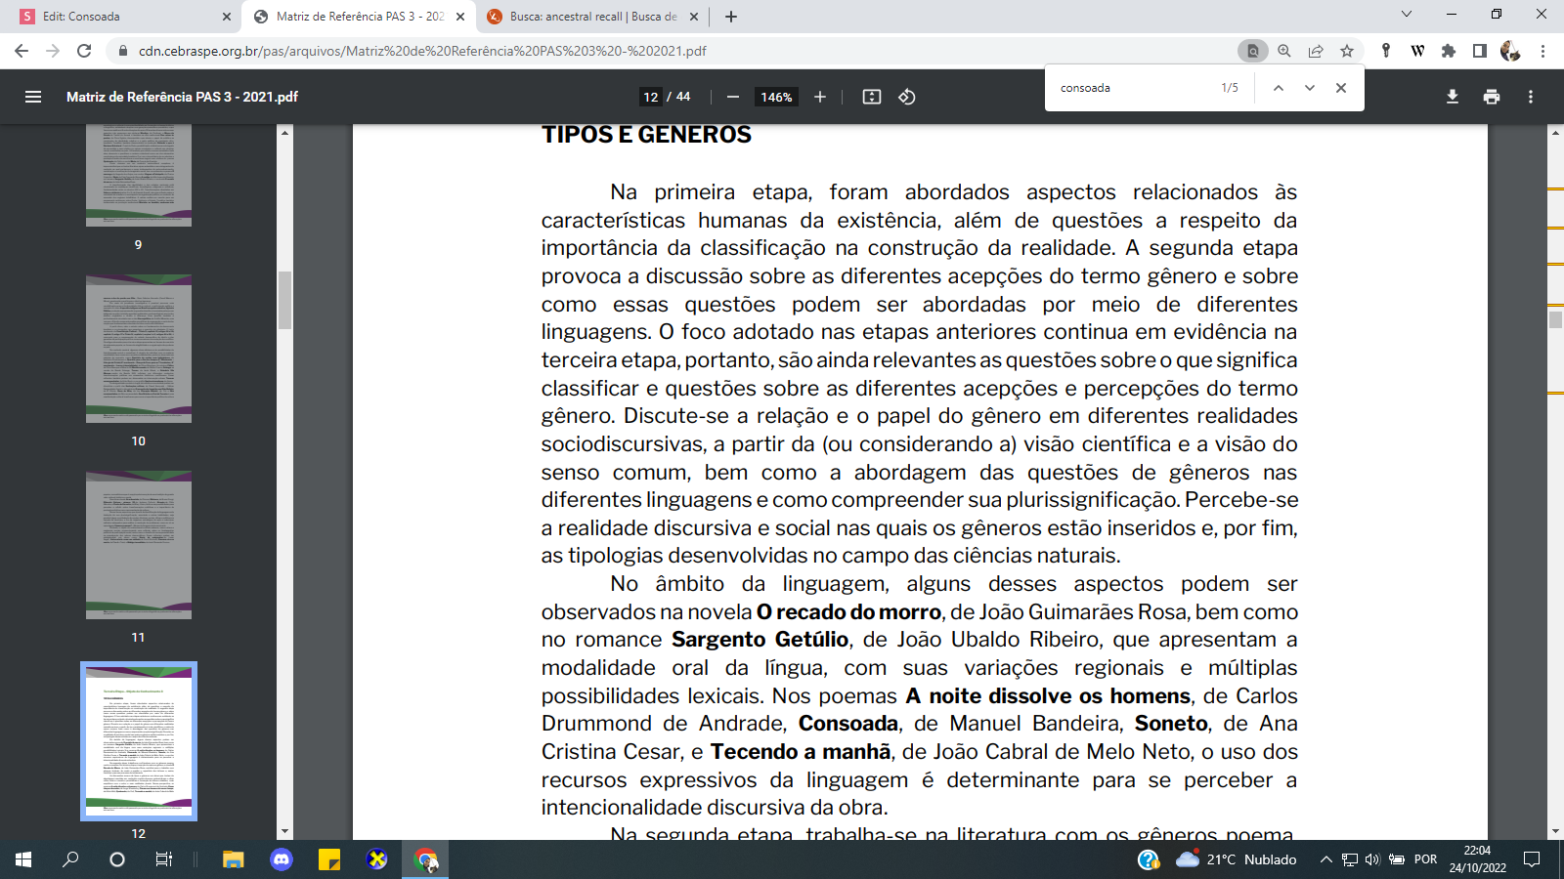Close the Busca: ancestral recall tab
Viewport: 1564px width, 879px height.
click(694, 17)
